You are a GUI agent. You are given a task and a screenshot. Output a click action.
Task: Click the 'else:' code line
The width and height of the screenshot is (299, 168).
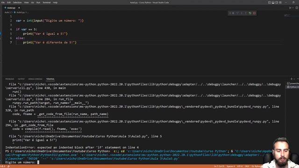click(x=20, y=38)
